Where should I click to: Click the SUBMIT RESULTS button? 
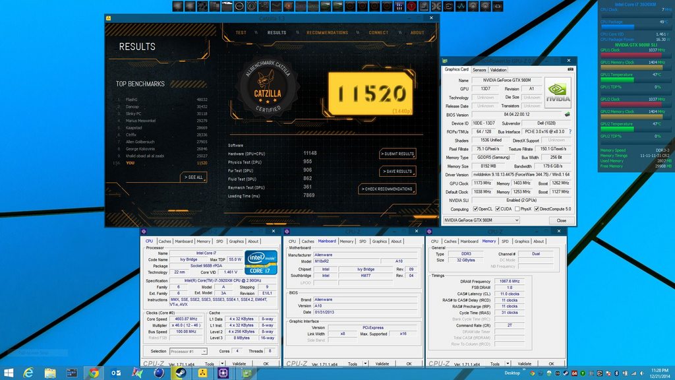(x=397, y=154)
